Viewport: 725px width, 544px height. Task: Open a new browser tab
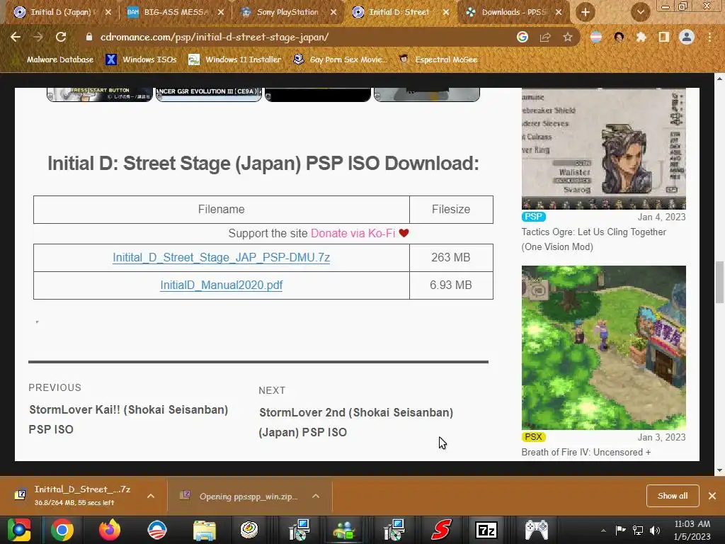[x=586, y=12]
